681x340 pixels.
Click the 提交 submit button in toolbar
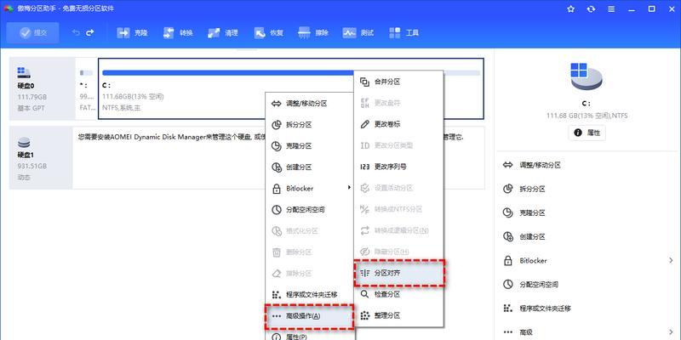pos(33,32)
